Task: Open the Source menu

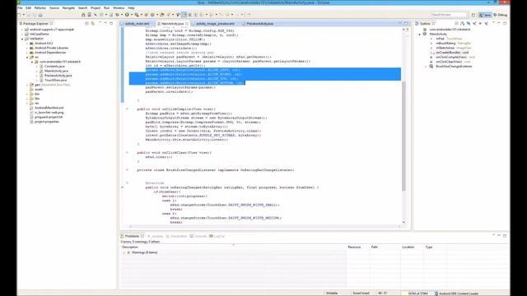Action: tap(54, 7)
